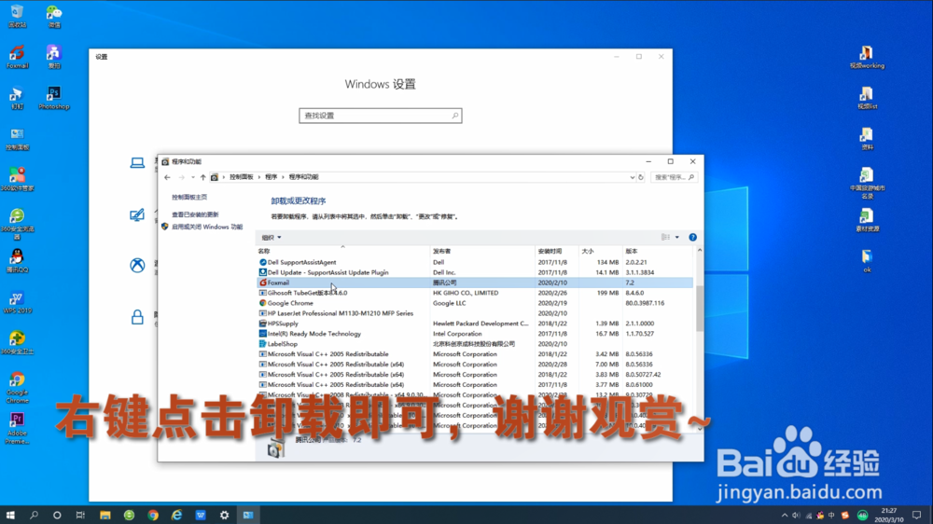Open File Explorer from the taskbar
This screenshot has height=524, width=933.
(x=105, y=515)
